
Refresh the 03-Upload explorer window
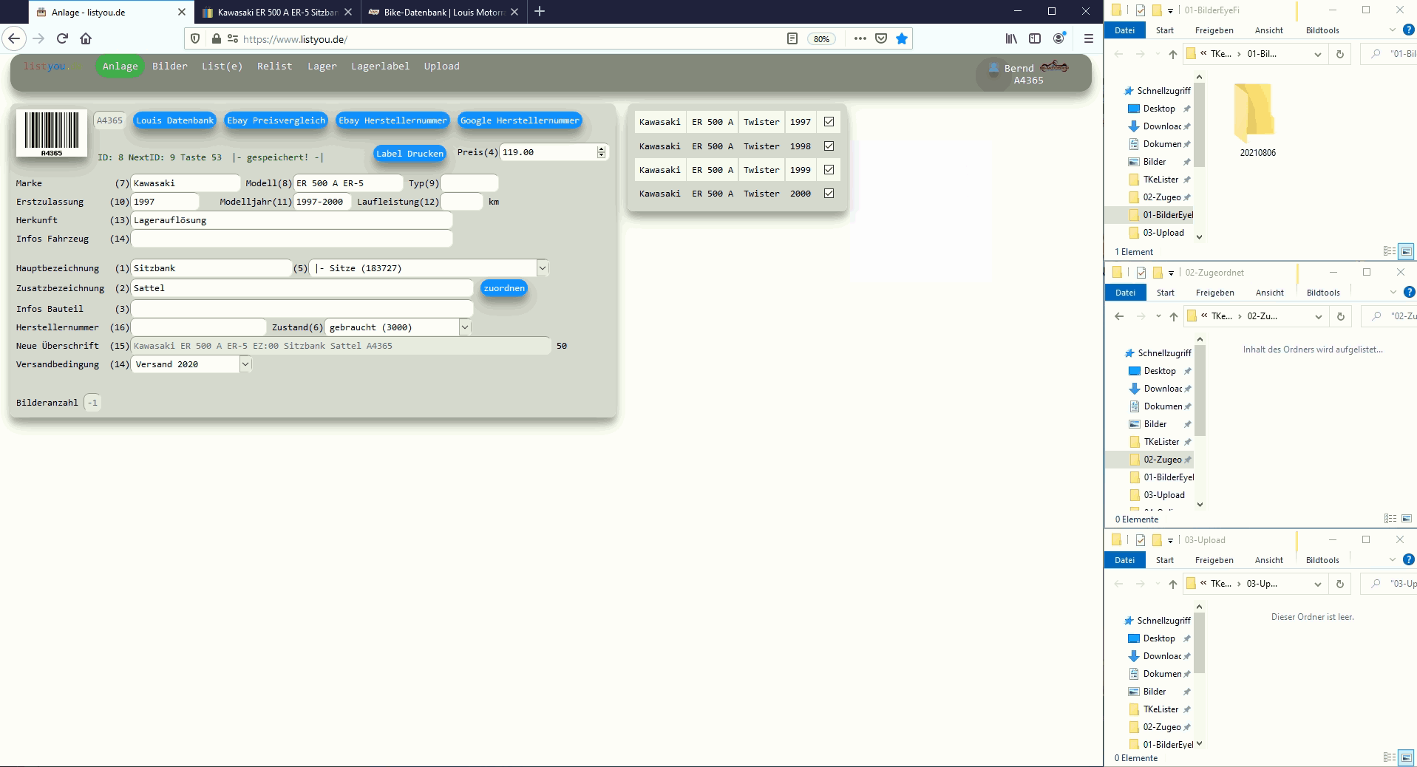coord(1339,584)
